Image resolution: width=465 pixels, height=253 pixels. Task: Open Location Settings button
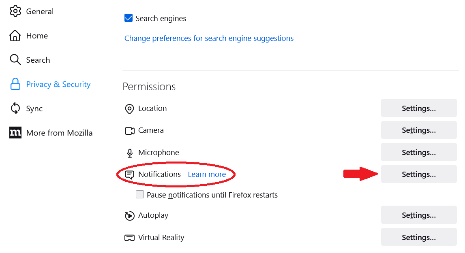419,108
